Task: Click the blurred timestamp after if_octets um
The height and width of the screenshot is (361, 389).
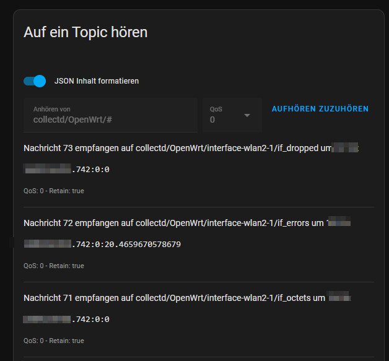Action: (x=339, y=298)
